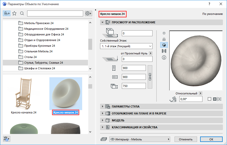This screenshot has width=227, height=145.
Task: Edit the elevation from project zero field
Action: [137, 59]
